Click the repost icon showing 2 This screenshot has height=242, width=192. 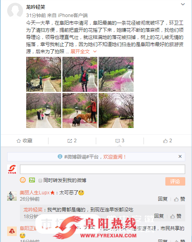click(x=70, y=141)
